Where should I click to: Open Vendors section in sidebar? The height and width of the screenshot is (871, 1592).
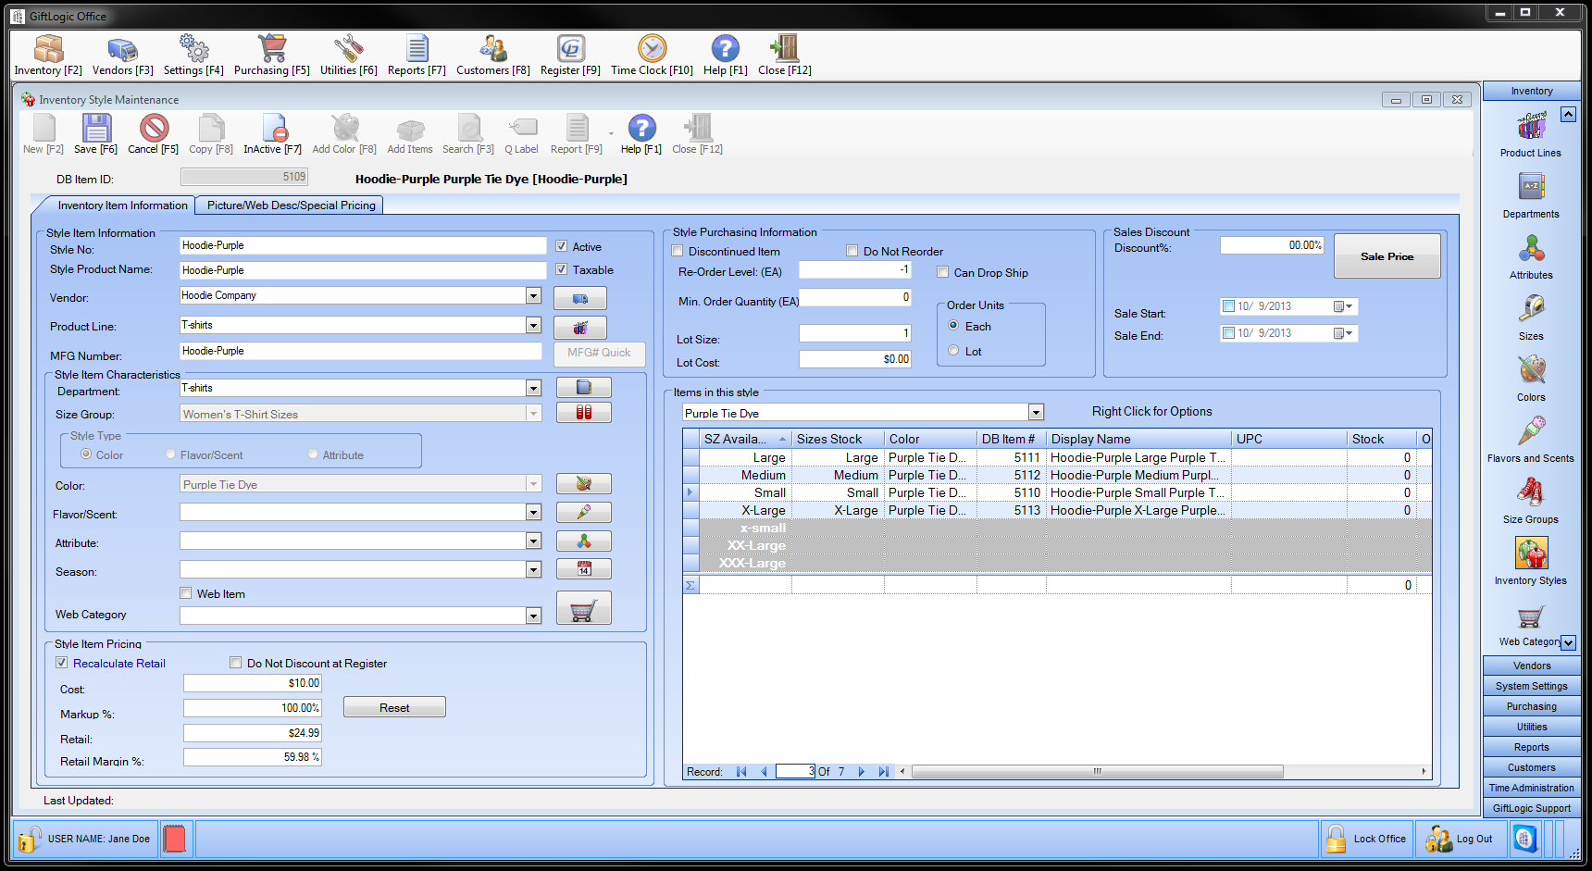click(x=1532, y=666)
